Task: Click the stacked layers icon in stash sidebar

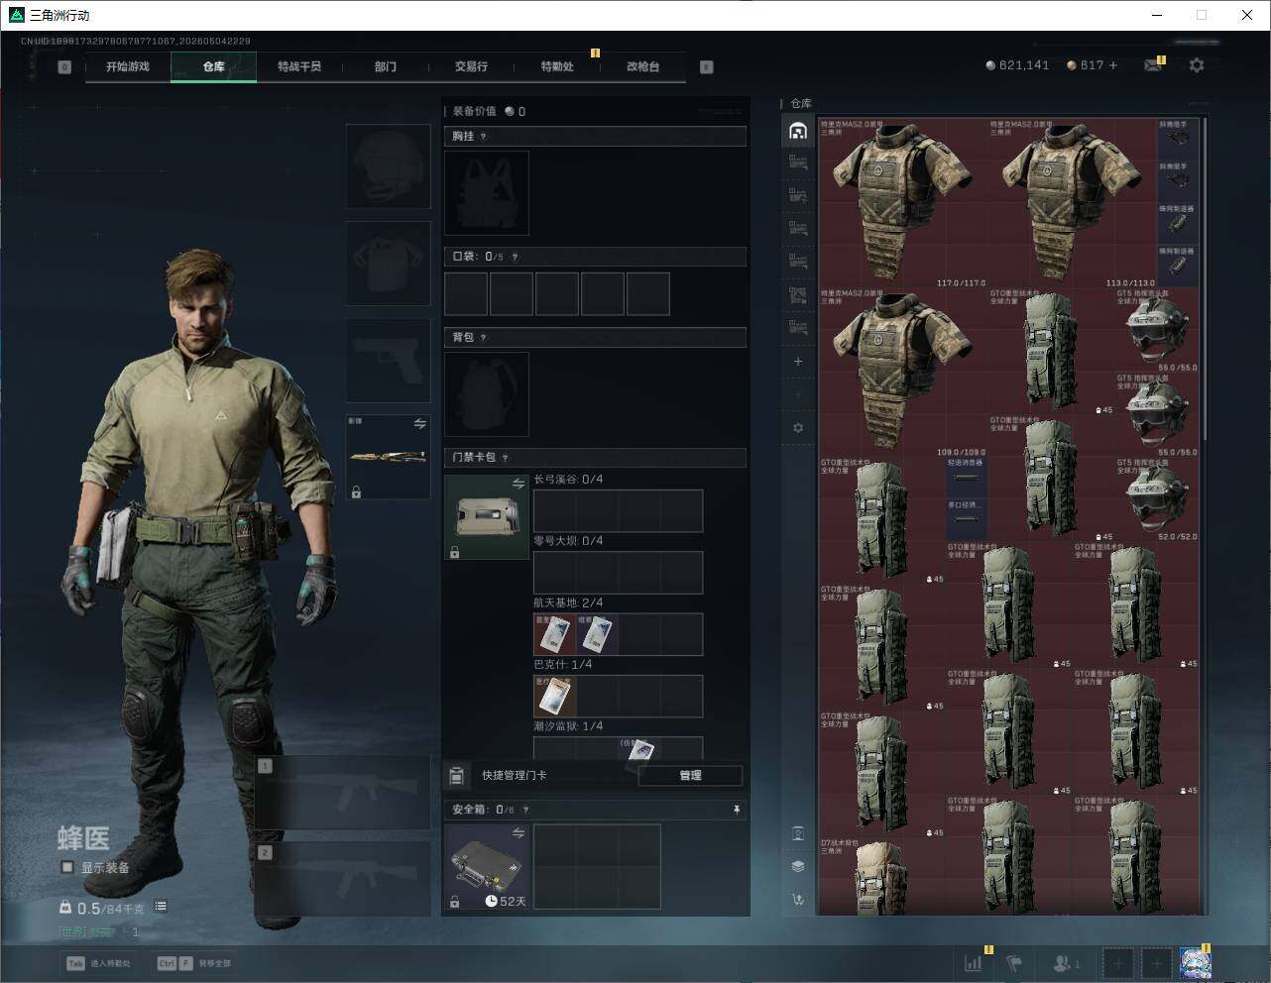Action: (798, 866)
